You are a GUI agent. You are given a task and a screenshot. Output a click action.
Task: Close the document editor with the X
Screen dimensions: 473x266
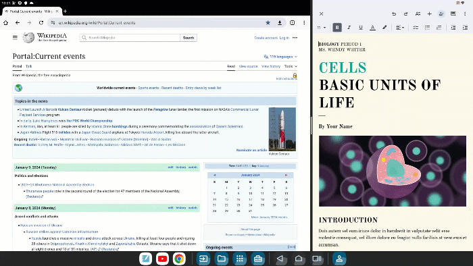(x=321, y=14)
